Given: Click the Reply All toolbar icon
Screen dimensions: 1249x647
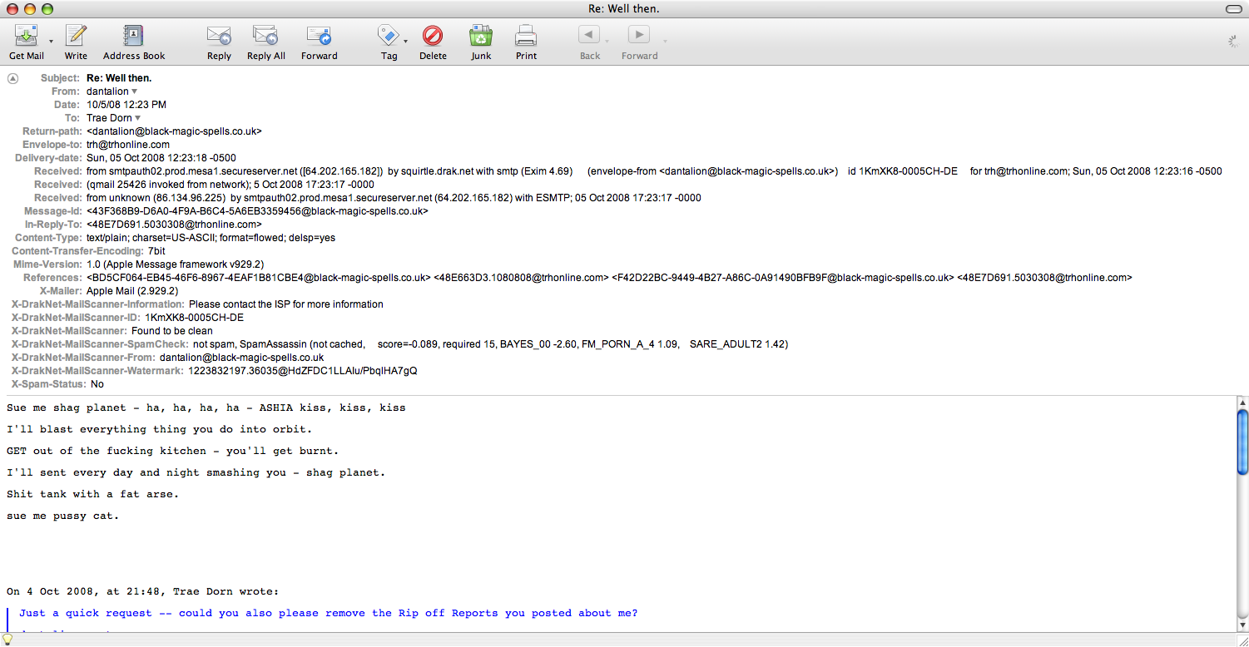Looking at the screenshot, I should pyautogui.click(x=265, y=36).
